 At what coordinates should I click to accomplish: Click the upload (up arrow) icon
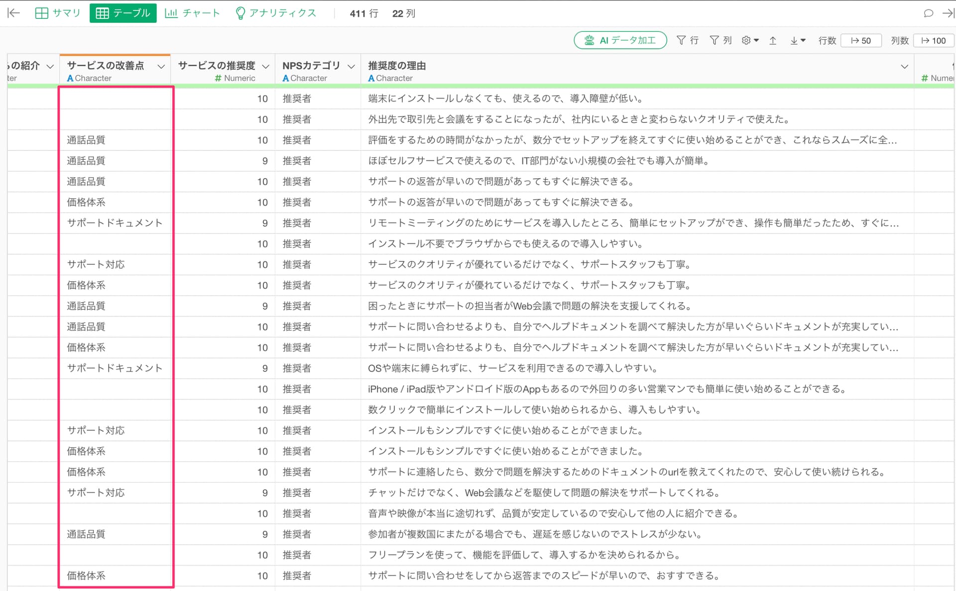773,40
